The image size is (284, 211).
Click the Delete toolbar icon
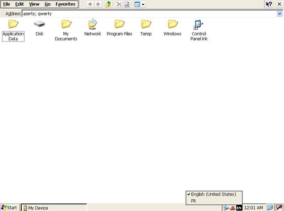coord(119,4)
